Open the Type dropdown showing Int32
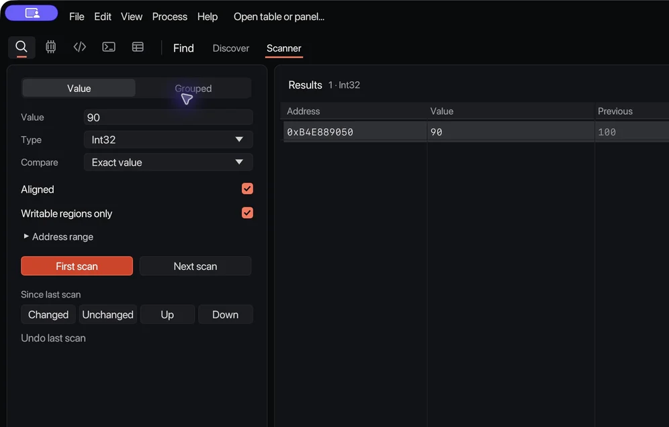Image resolution: width=669 pixels, height=427 pixels. tap(169, 140)
